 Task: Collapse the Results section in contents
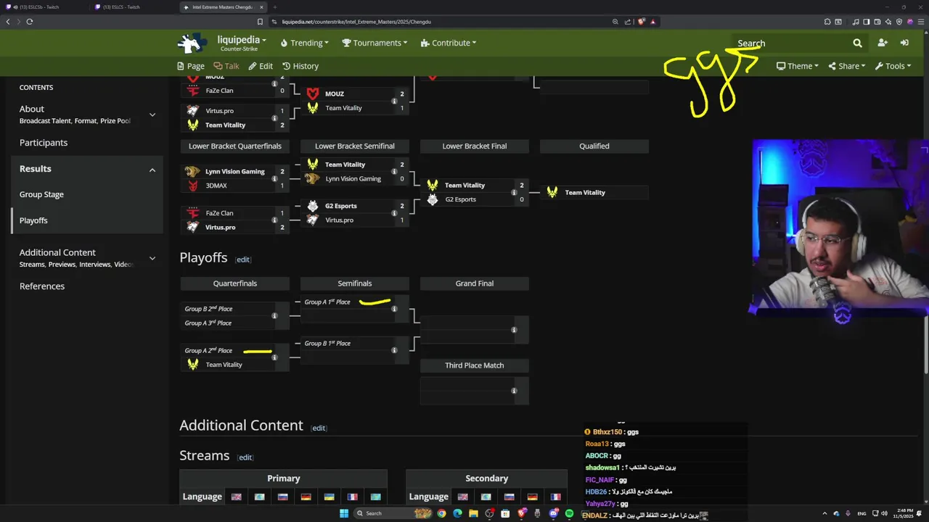pyautogui.click(x=152, y=170)
